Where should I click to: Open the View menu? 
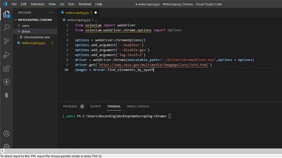[x=52, y=4]
